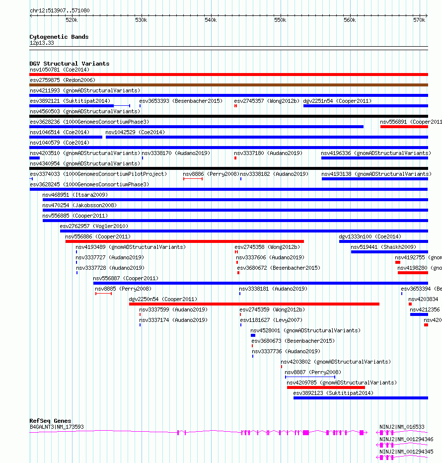Click nsv468951 (Itsara2009) label
This screenshot has height=463, width=442.
point(75,195)
